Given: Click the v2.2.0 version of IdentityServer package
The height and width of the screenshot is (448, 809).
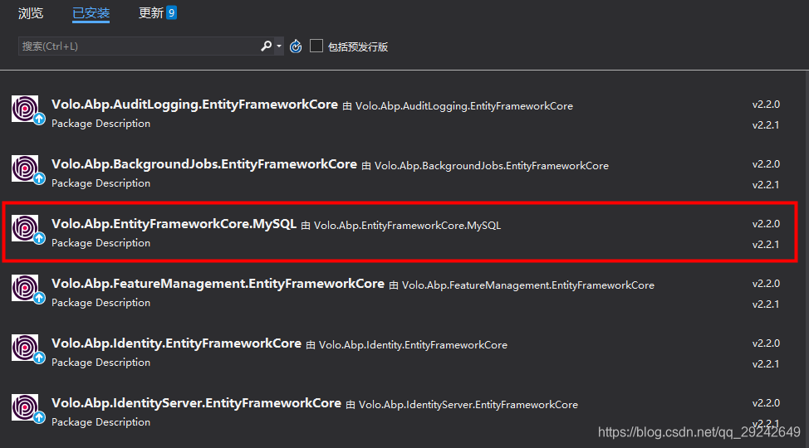Looking at the screenshot, I should click(766, 404).
